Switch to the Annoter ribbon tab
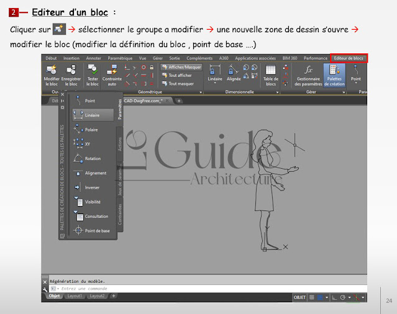The height and width of the screenshot is (314, 397). point(93,58)
